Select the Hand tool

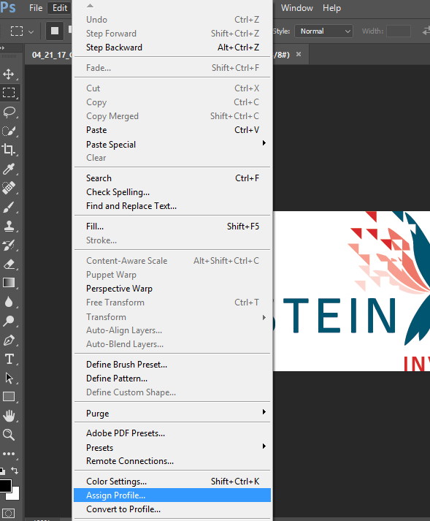coord(9,416)
